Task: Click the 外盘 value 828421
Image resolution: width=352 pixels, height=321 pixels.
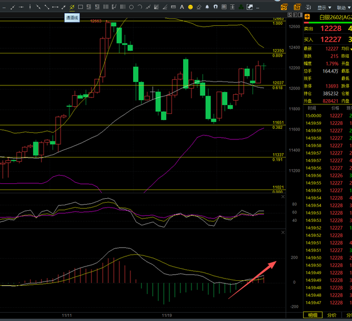Action: tap(331, 101)
